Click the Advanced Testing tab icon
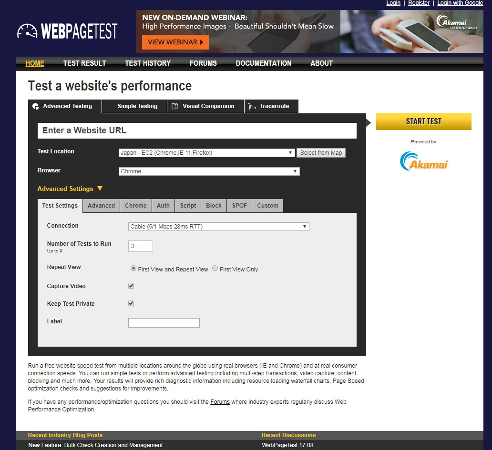This screenshot has height=450, width=492. coord(36,106)
